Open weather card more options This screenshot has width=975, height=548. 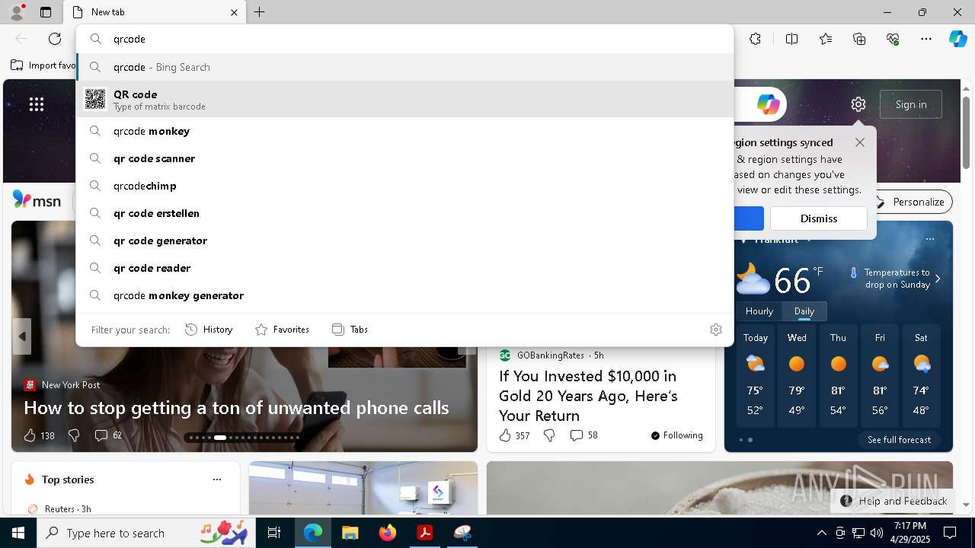[929, 239]
